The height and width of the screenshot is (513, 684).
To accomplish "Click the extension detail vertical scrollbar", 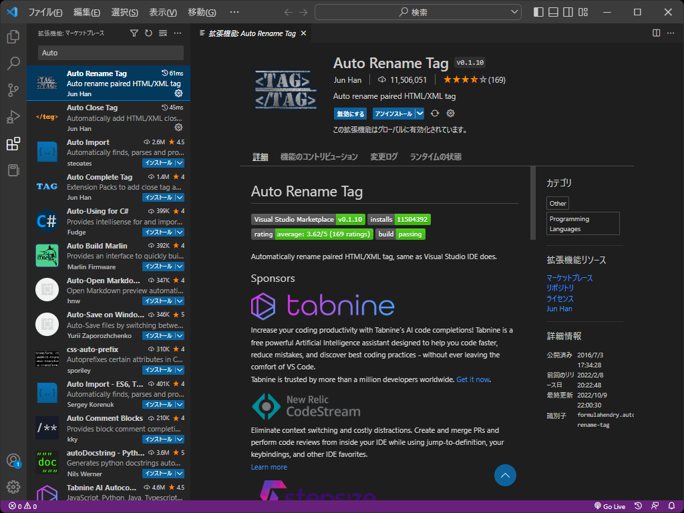I will pos(532,203).
